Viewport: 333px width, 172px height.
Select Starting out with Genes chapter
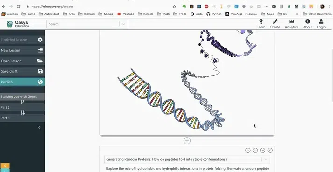[22, 96]
